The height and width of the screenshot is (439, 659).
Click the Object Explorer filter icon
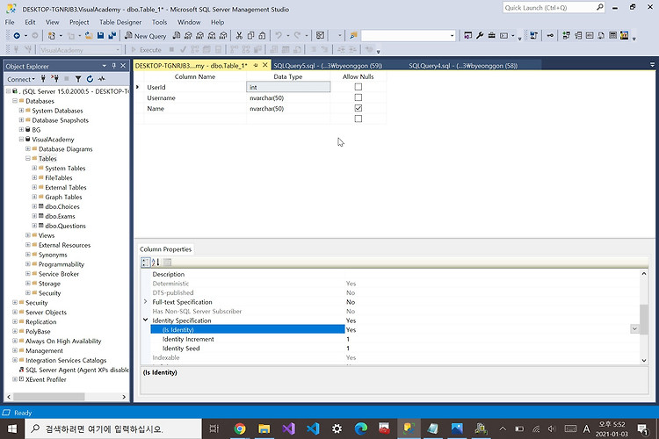pos(78,79)
